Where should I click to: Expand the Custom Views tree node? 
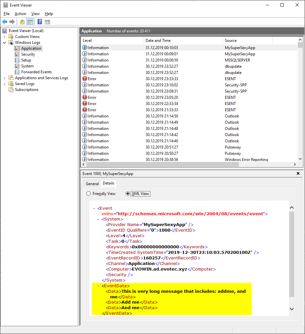point(4,37)
